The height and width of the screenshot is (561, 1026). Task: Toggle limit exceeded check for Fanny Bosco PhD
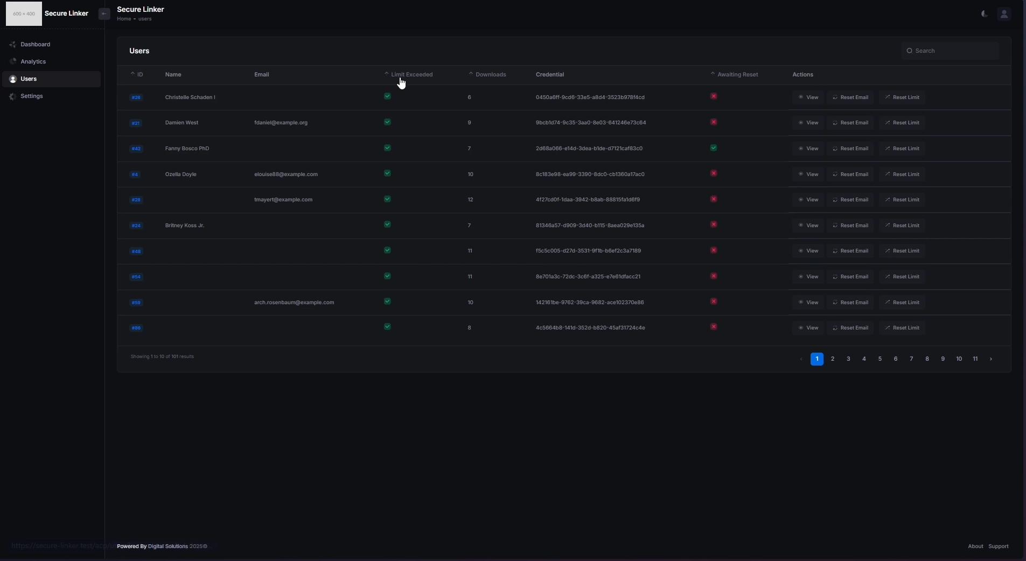tap(387, 148)
